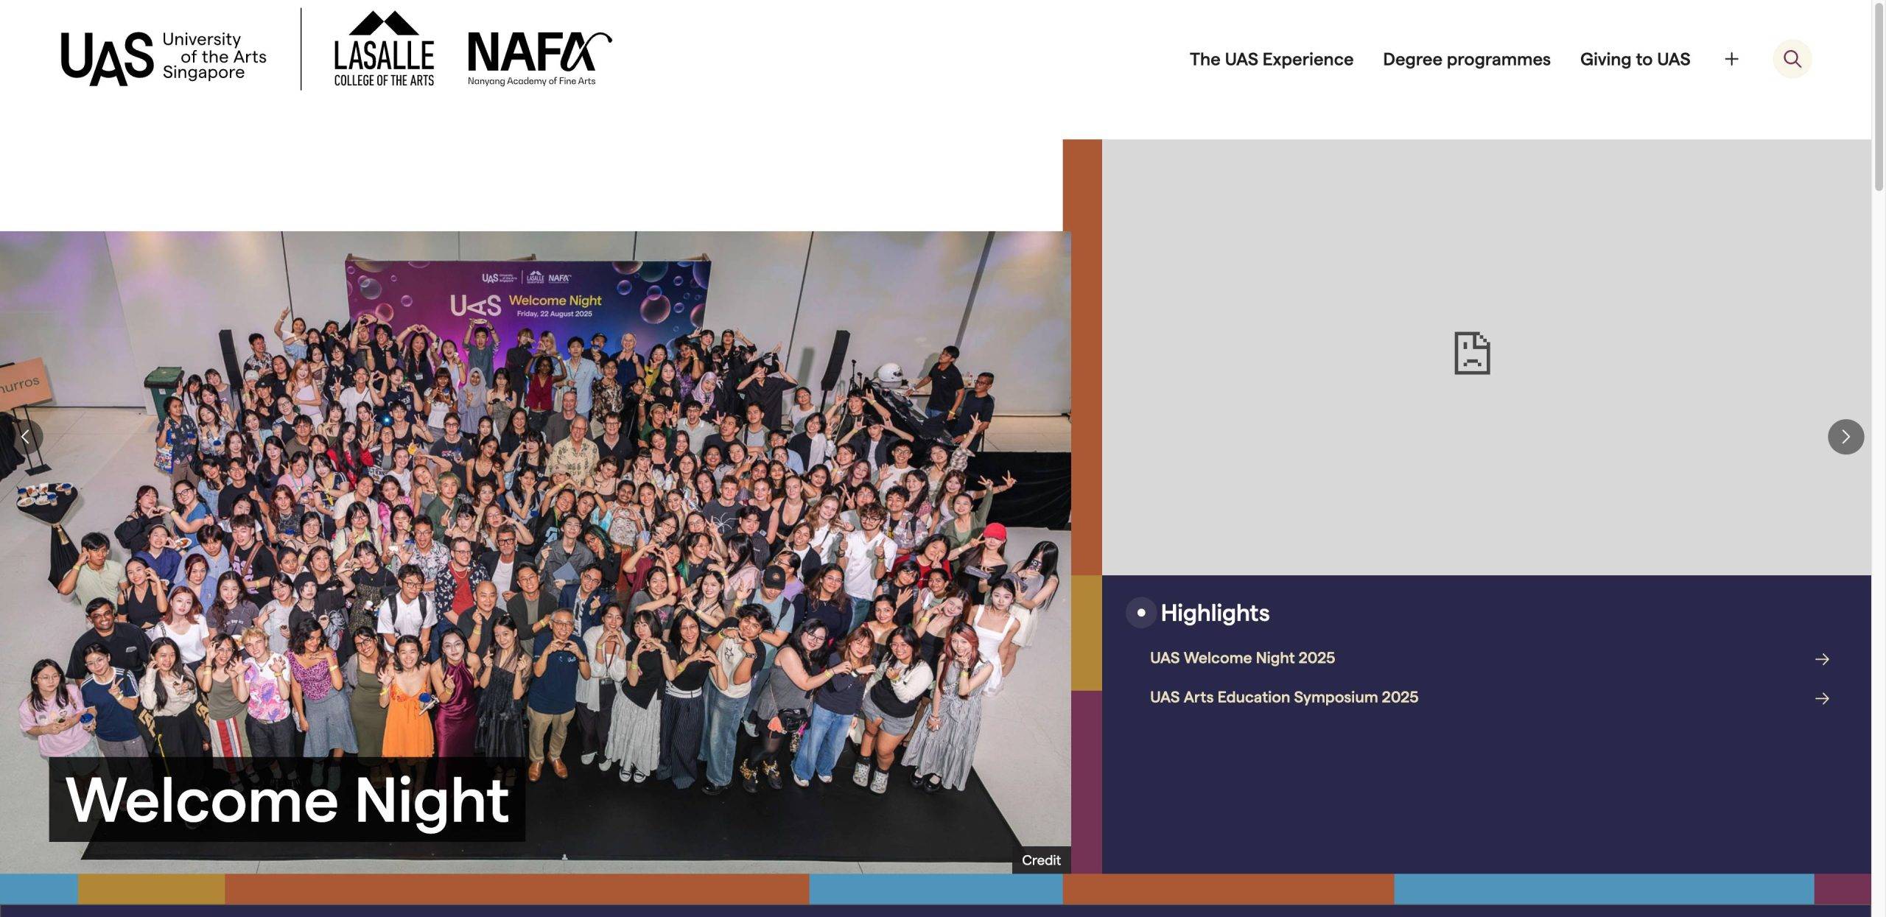The height and width of the screenshot is (917, 1886).
Task: Open Giving to UAS menu item
Action: [x=1635, y=59]
